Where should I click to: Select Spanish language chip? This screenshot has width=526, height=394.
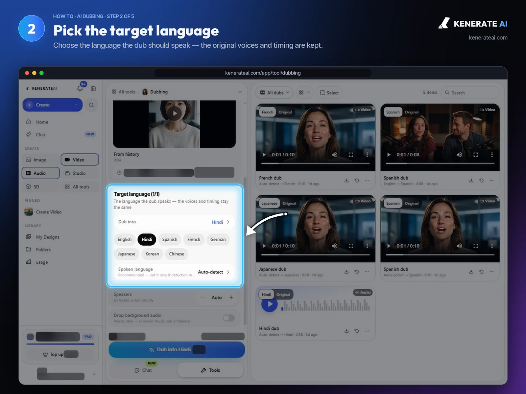pos(170,239)
